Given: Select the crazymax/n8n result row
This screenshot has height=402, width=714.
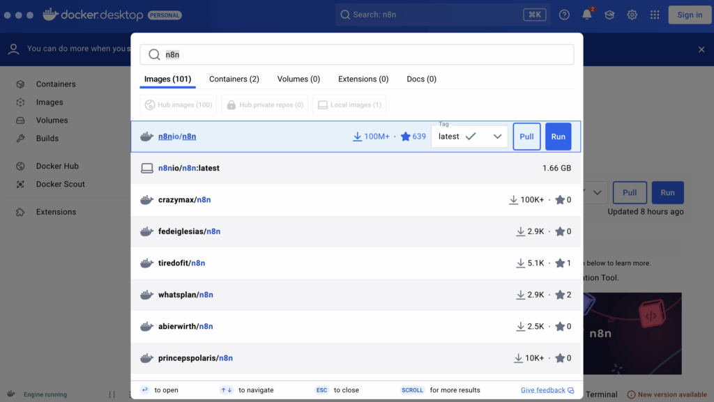Looking at the screenshot, I should 356,200.
